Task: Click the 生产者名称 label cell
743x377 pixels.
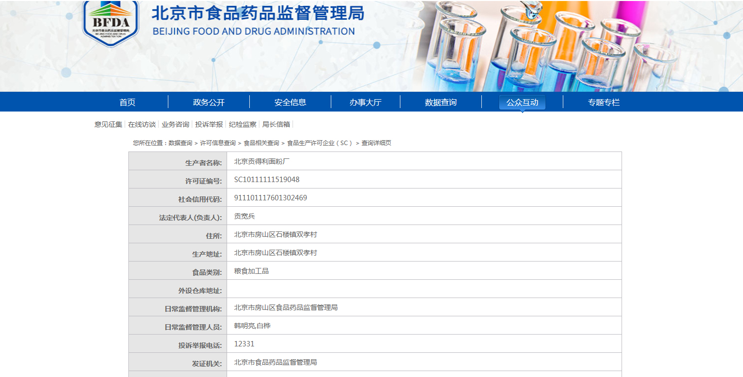Action: (x=178, y=161)
